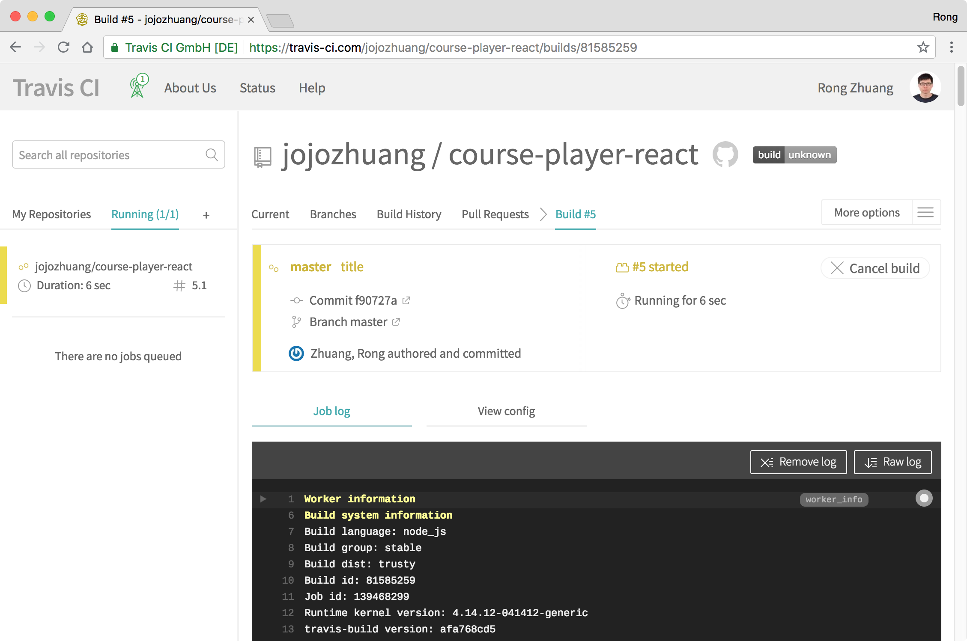The height and width of the screenshot is (641, 967).
Task: Open the Pull Requests tab
Action: pyautogui.click(x=495, y=214)
